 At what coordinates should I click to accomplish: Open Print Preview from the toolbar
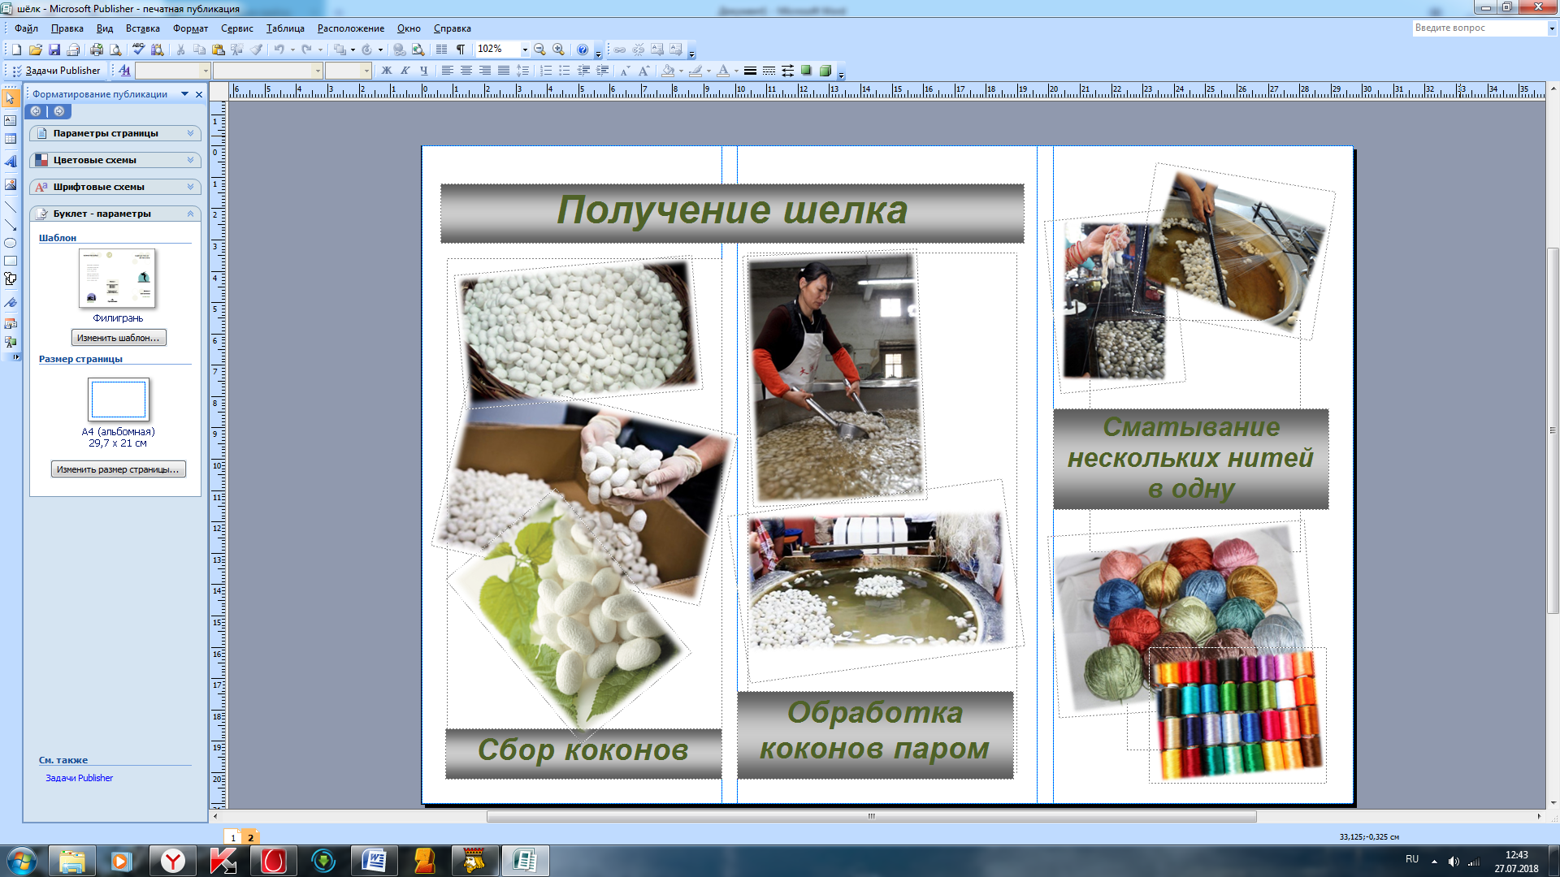[x=115, y=50]
